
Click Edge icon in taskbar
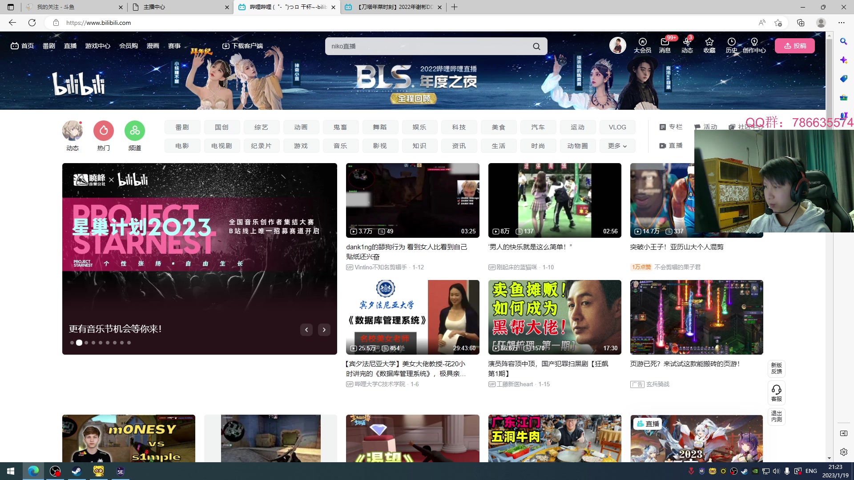click(x=33, y=471)
